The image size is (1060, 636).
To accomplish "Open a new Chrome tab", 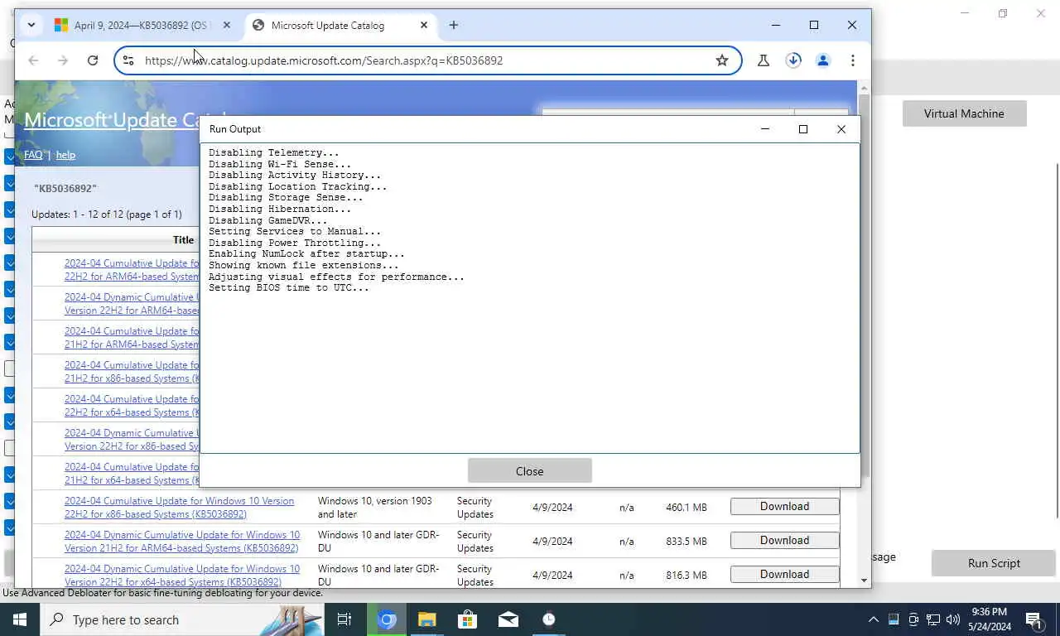I will [x=454, y=26].
